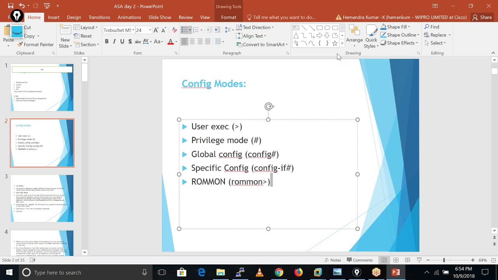Click the Find button

432,27
